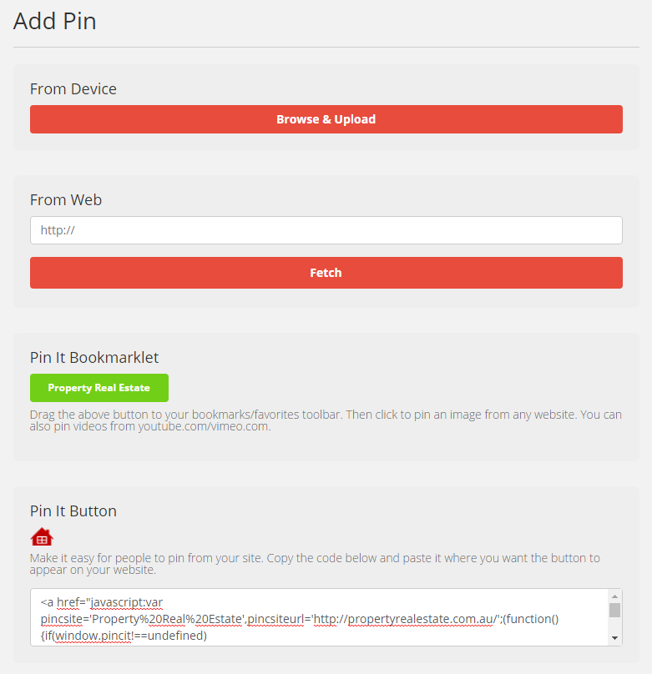Click the From Web section heading
Image resolution: width=652 pixels, height=674 pixels.
pos(66,199)
